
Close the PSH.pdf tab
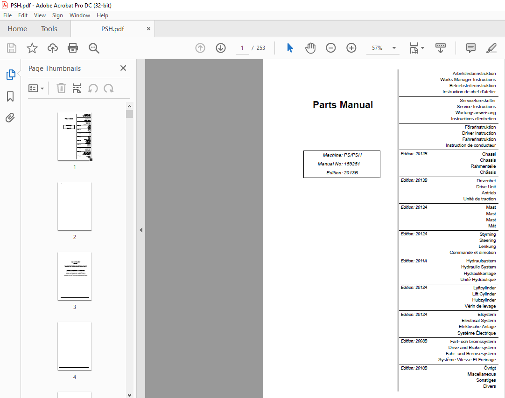tap(148, 28)
